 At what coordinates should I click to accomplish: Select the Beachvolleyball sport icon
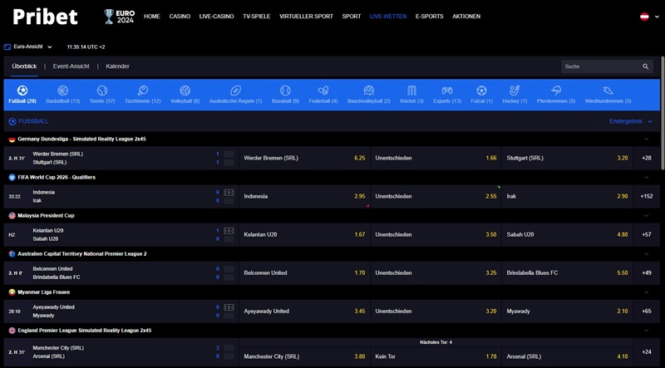pos(369,91)
